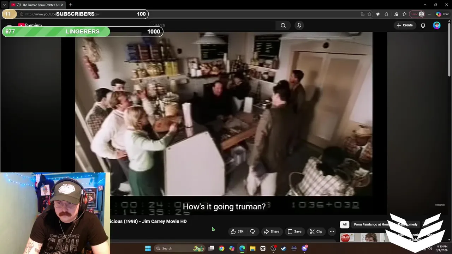Start voice search with the microphone icon
Image resolution: width=452 pixels, height=254 pixels.
coord(299,25)
